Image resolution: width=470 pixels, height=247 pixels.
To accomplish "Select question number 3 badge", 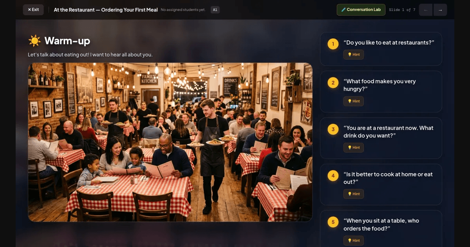I will (333, 129).
